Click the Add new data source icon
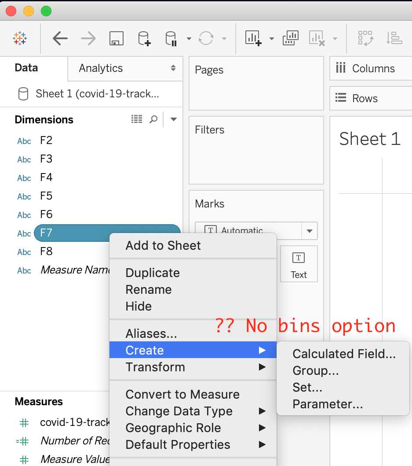This screenshot has height=466, width=412. coord(144,38)
